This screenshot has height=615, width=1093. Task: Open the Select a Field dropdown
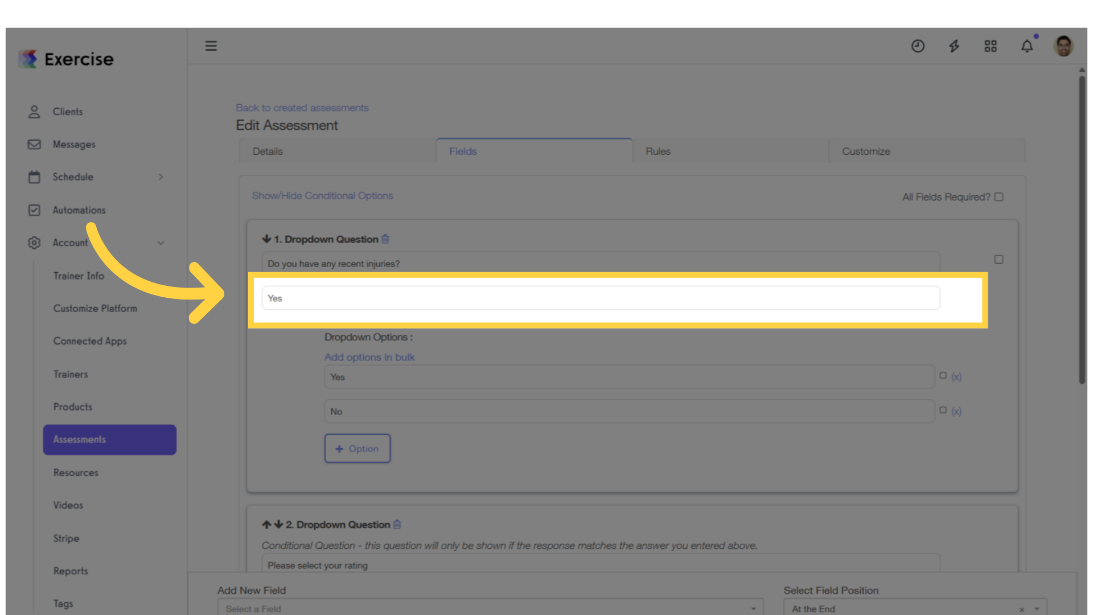(490, 608)
